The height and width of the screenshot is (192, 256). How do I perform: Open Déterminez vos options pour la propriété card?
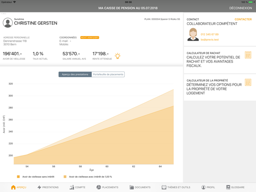pyautogui.click(x=220, y=87)
